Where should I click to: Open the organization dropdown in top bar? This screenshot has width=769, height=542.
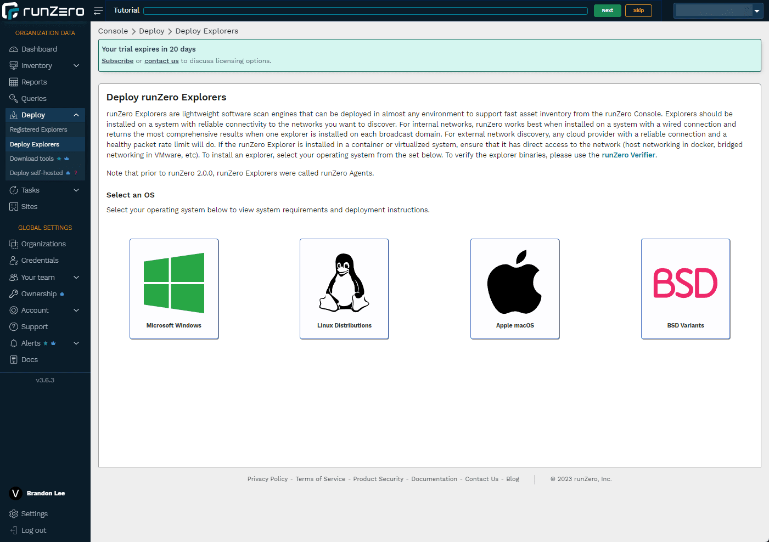(718, 10)
